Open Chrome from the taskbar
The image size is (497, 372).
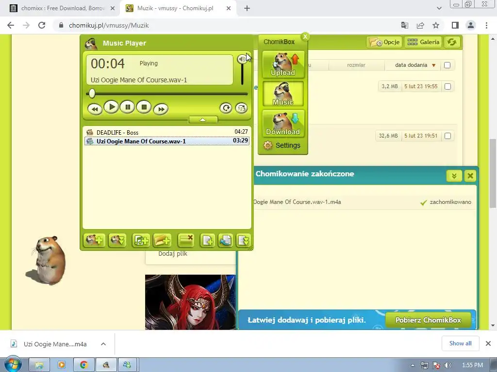(x=83, y=365)
